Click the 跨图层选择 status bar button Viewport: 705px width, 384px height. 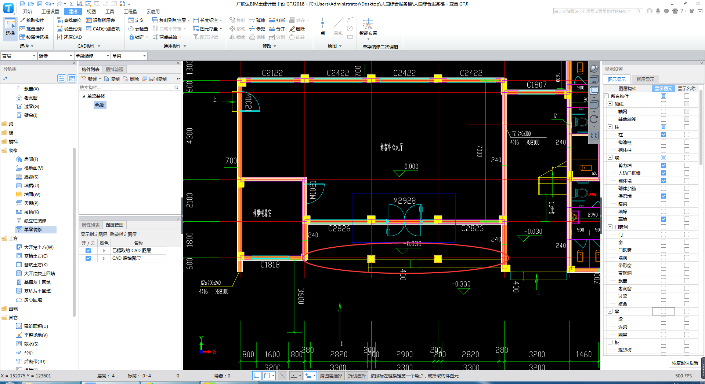coord(331,376)
